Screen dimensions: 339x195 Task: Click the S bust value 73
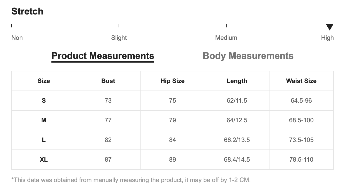108,101
